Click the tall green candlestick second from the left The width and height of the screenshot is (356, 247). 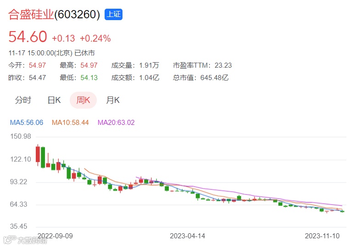[43, 157]
